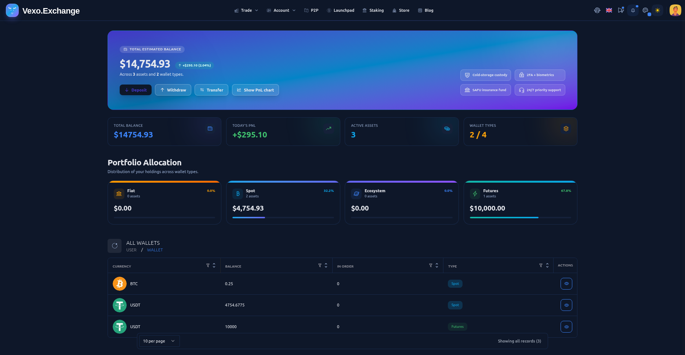
Task: Expand the Trade menu
Action: (246, 10)
